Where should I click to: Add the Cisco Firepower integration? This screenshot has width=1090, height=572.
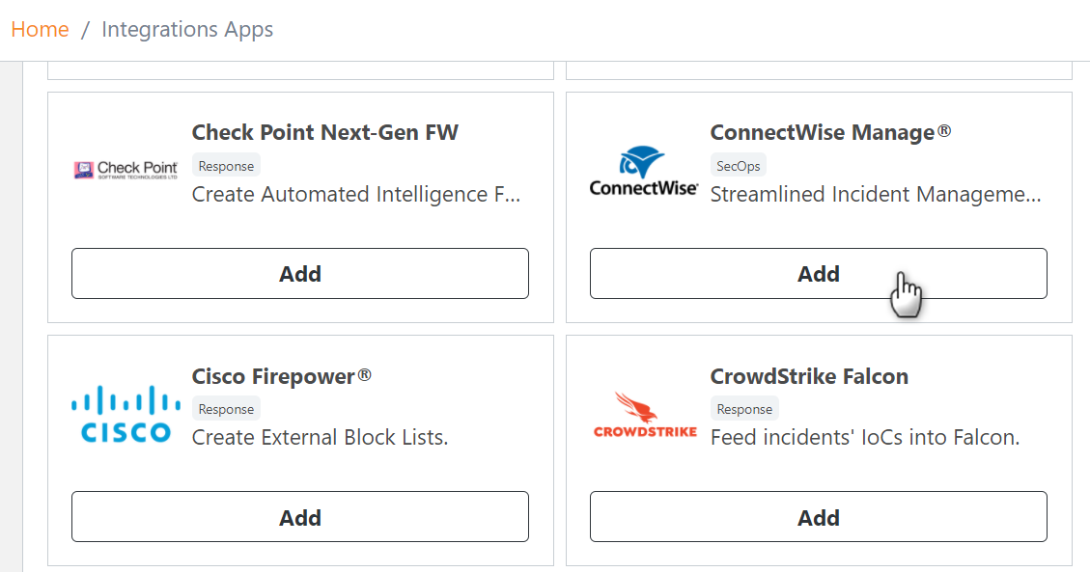(x=300, y=517)
